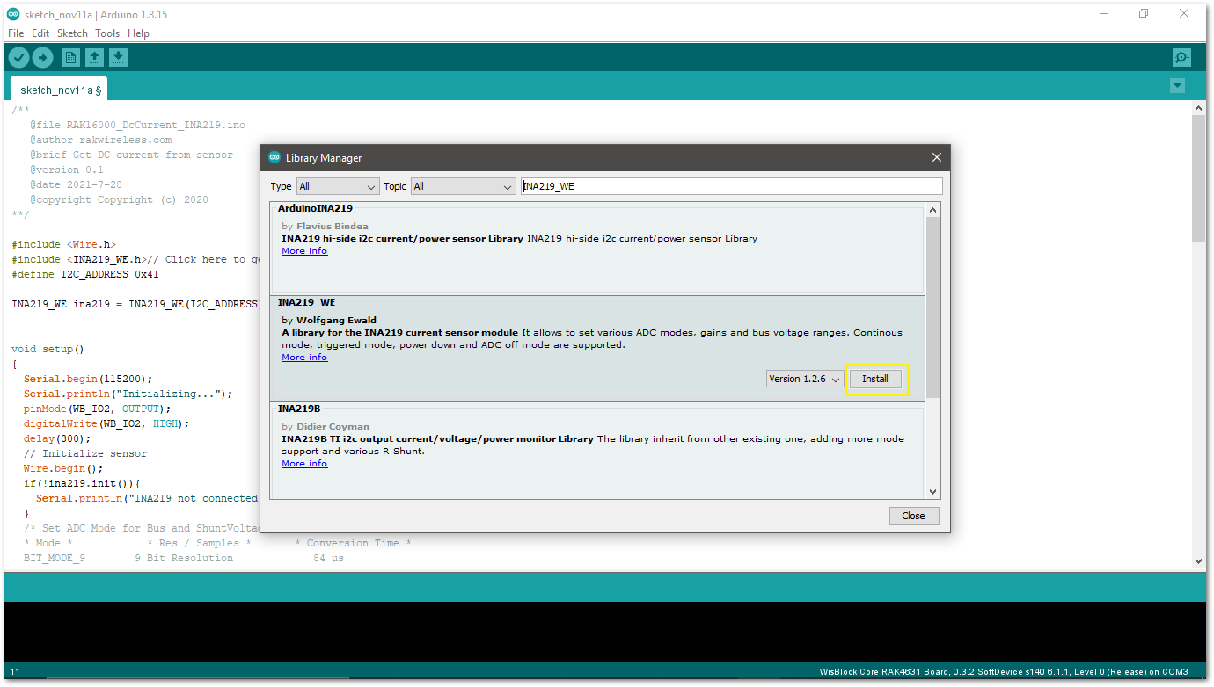Screen dimensions: 1214x687
Task: Open the Help menu
Action: coord(138,33)
